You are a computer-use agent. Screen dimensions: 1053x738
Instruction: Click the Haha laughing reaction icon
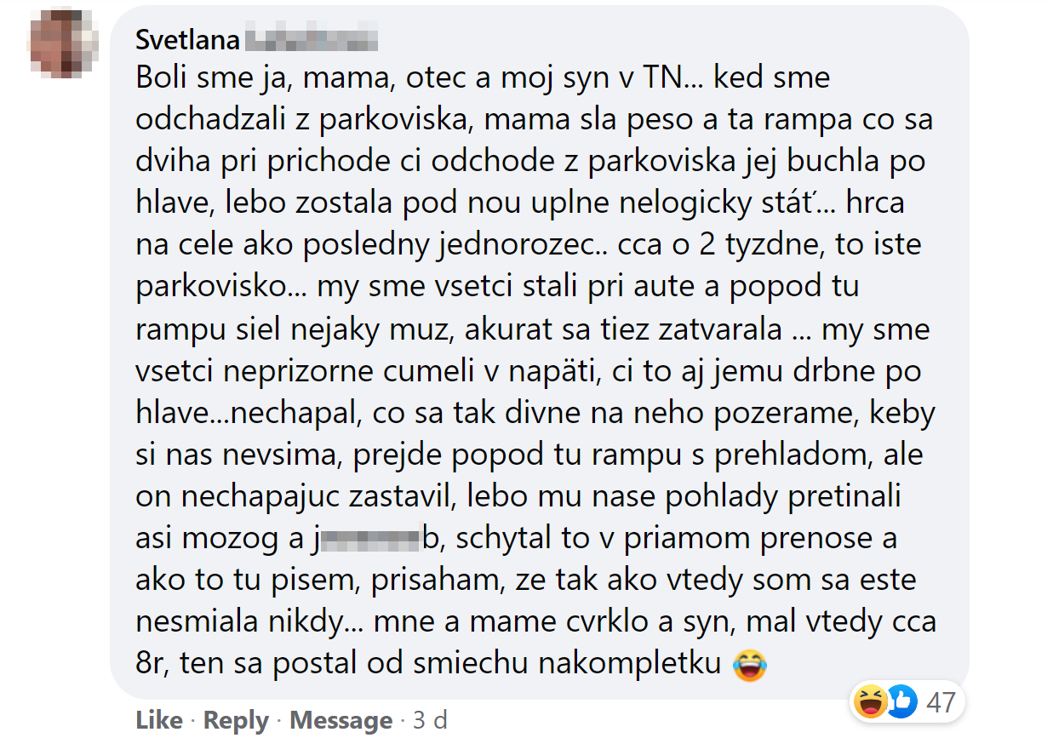point(870,702)
